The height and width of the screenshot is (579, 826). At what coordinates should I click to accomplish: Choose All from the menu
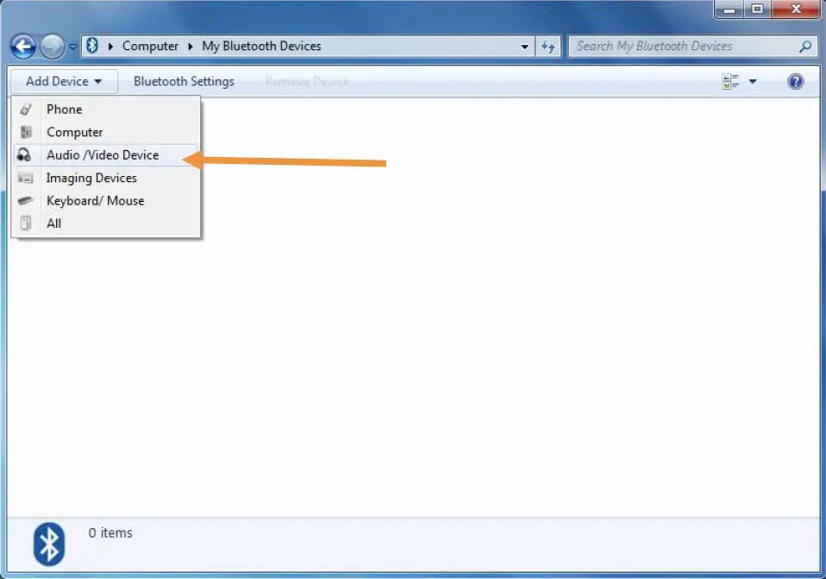[x=106, y=223]
